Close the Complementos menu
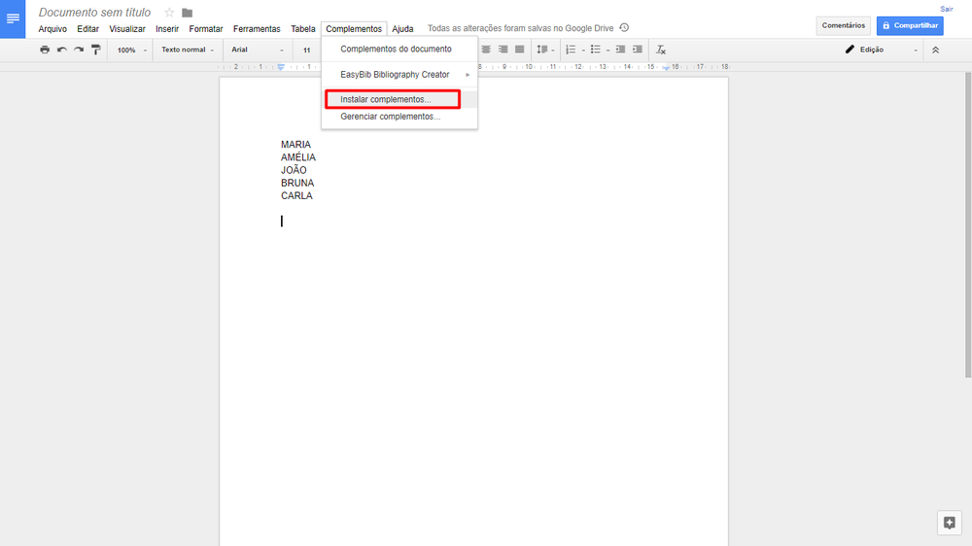 point(354,29)
